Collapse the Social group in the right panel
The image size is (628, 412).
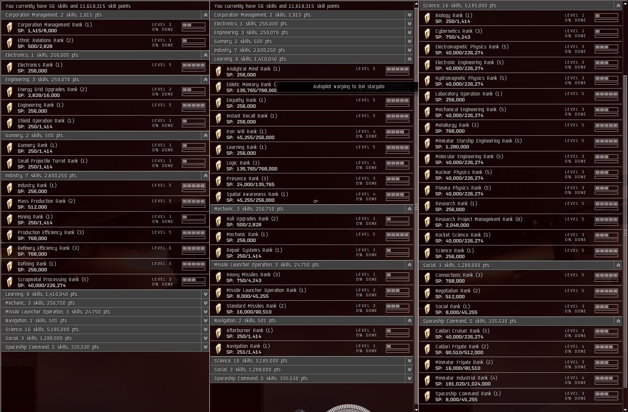(x=618, y=266)
